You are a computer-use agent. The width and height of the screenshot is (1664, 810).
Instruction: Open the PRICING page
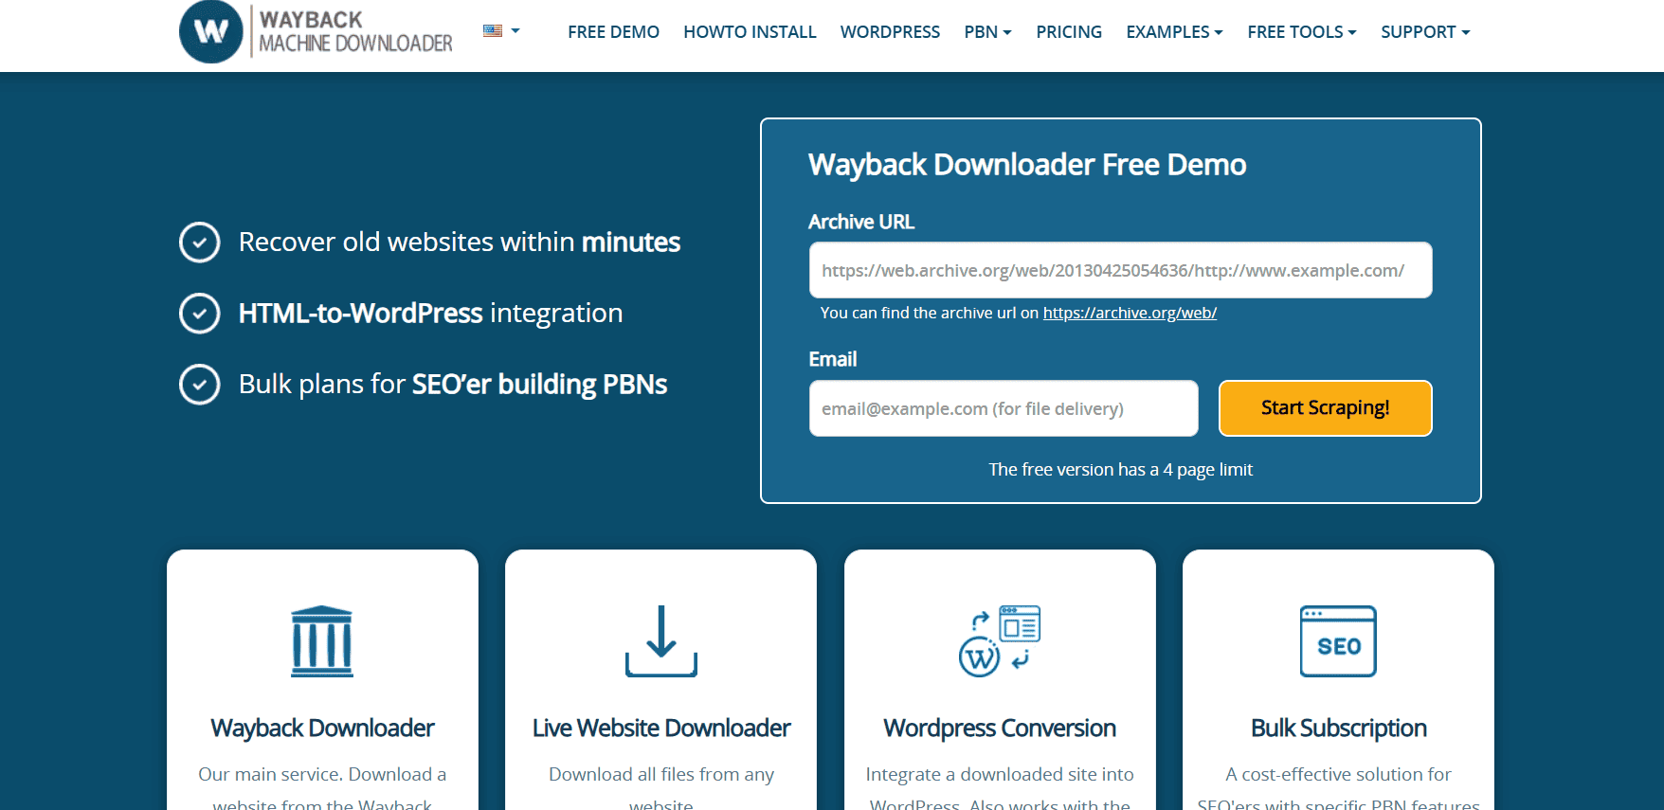[1069, 32]
